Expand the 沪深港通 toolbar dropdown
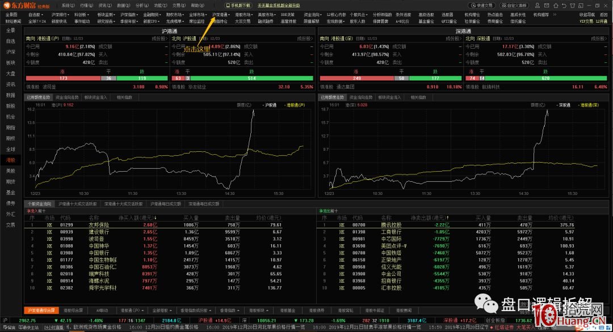This screenshot has width=613, height=332. pyautogui.click(x=221, y=15)
